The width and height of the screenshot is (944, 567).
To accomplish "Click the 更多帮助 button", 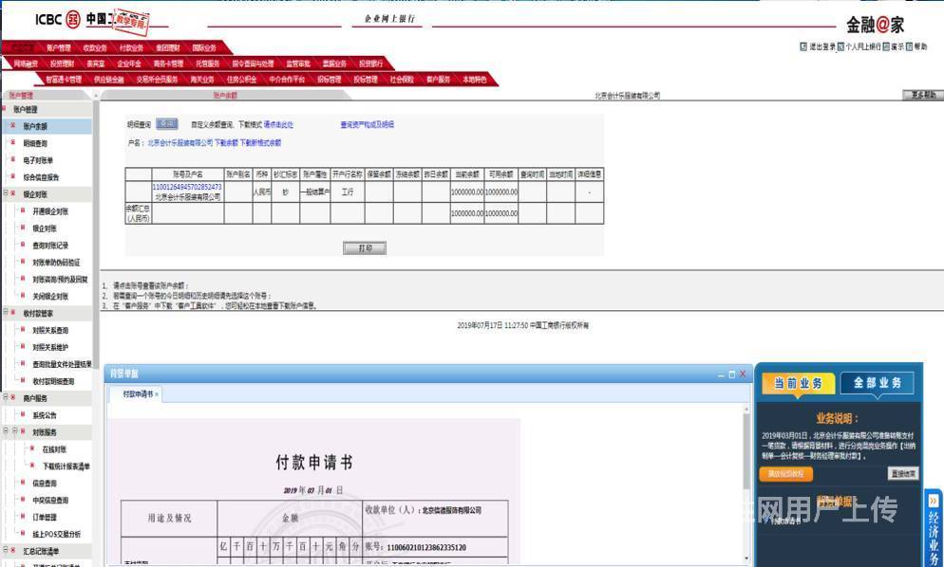I will [x=922, y=95].
